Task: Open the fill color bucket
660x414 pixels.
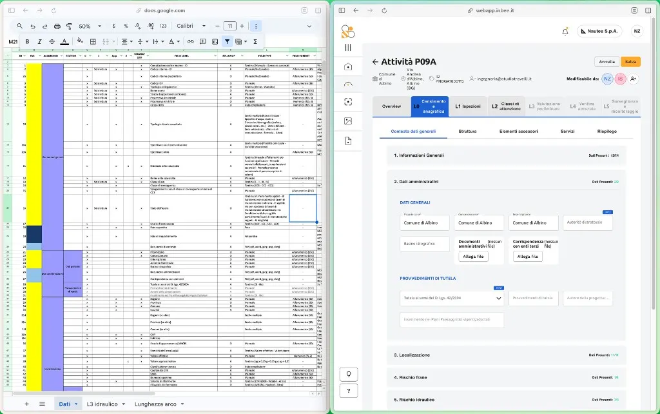Action: pyautogui.click(x=80, y=41)
